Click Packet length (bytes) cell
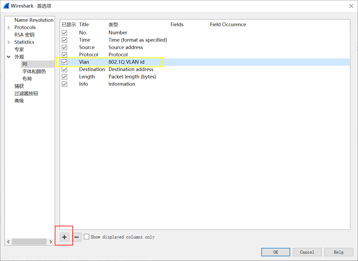358x261 pixels. point(132,77)
